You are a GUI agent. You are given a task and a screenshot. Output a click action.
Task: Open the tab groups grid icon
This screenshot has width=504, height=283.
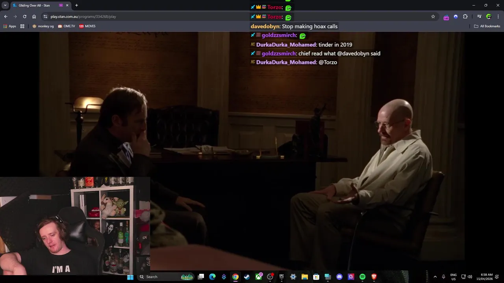22,26
